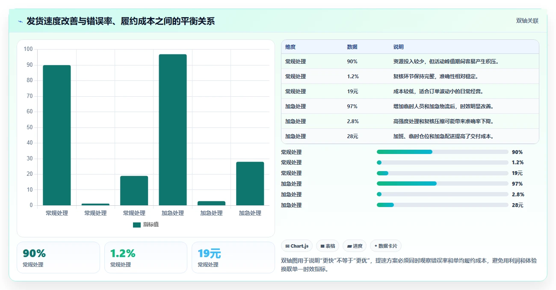Click the footer note starting with 双轴图用于说明
The height and width of the screenshot is (290, 556).
(x=409, y=265)
